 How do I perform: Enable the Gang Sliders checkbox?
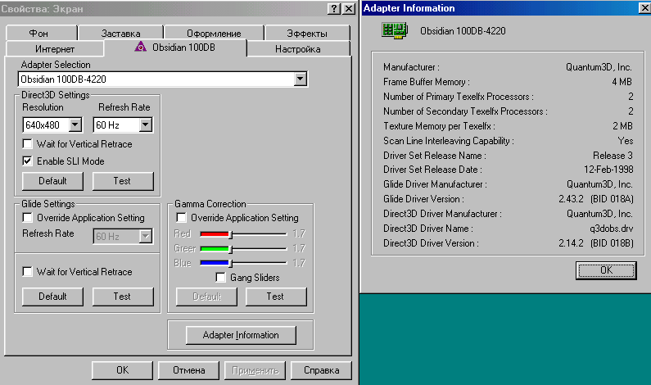pyautogui.click(x=221, y=278)
